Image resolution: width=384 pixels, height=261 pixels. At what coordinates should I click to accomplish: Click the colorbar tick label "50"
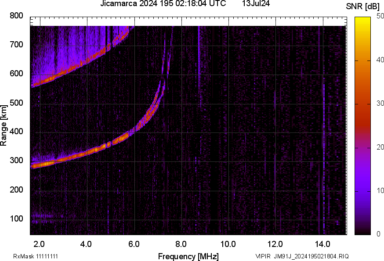point(380,16)
